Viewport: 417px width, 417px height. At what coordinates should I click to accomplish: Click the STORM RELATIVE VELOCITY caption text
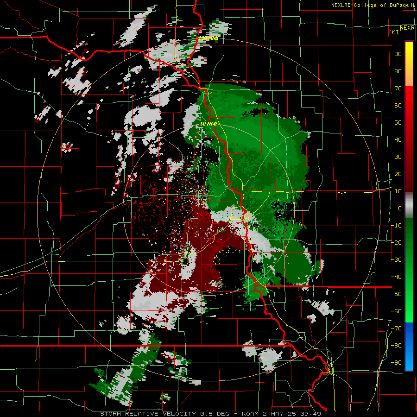coord(148,414)
